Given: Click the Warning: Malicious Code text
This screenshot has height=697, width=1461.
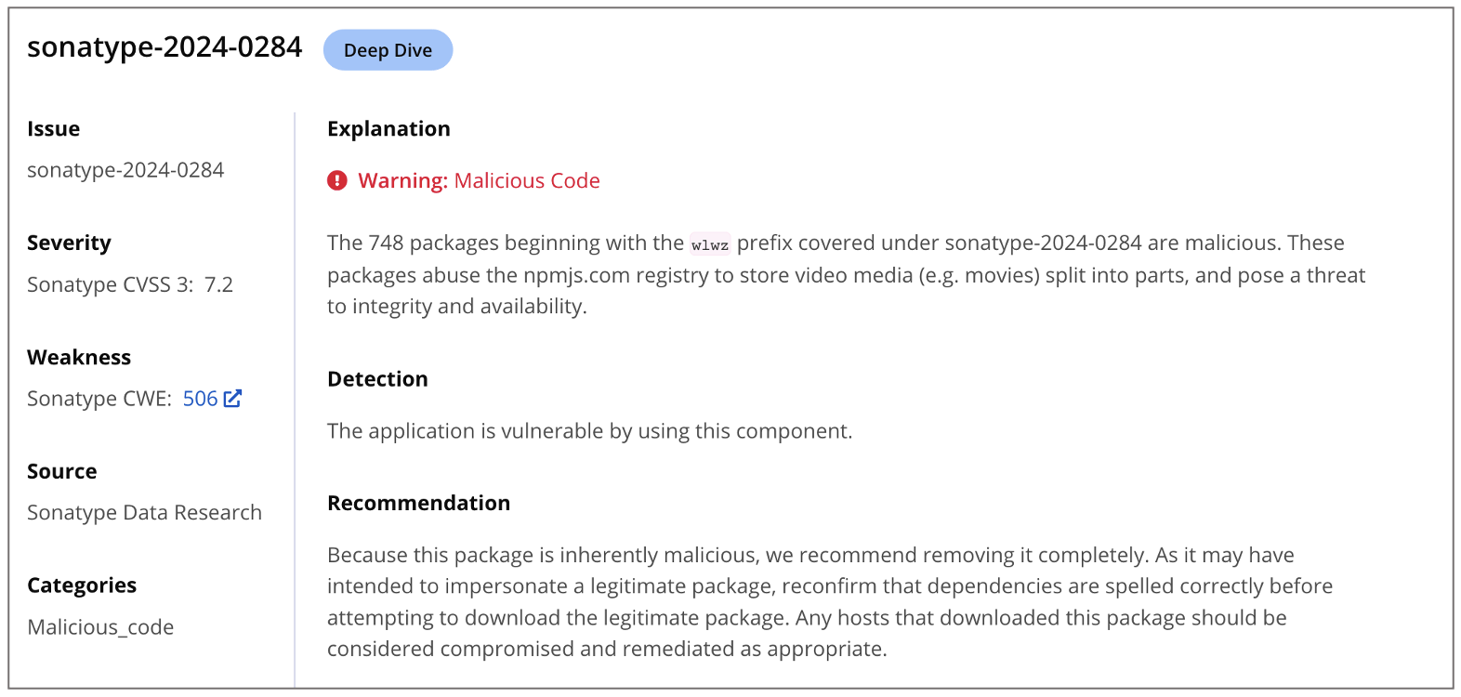Looking at the screenshot, I should [x=479, y=180].
